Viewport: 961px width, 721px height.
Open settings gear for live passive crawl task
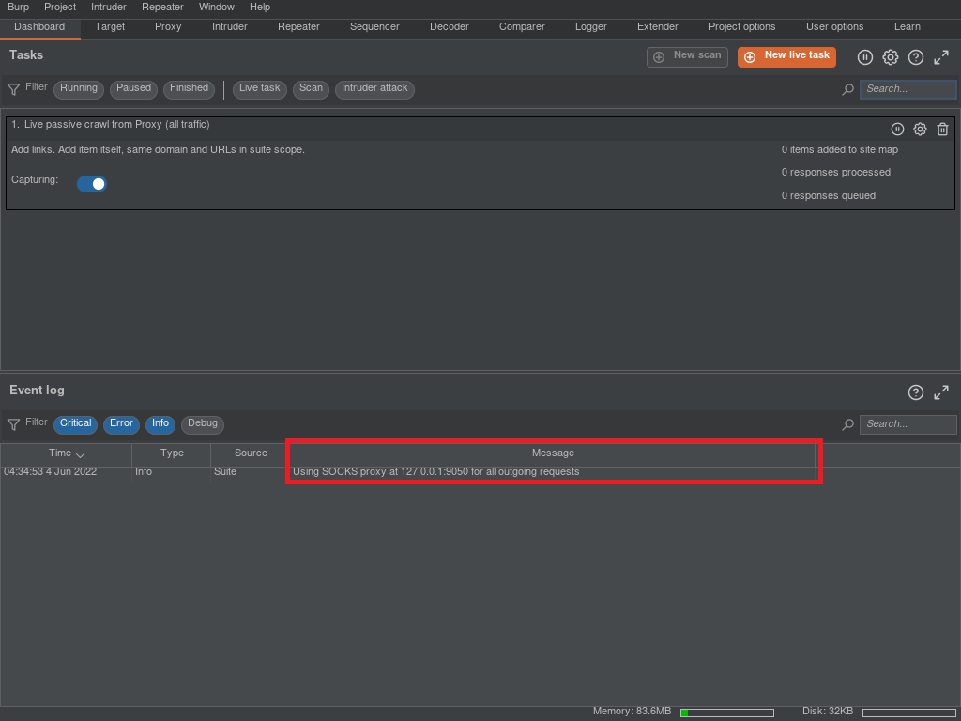(x=920, y=129)
